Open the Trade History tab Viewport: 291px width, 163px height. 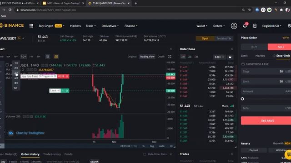click(52, 154)
